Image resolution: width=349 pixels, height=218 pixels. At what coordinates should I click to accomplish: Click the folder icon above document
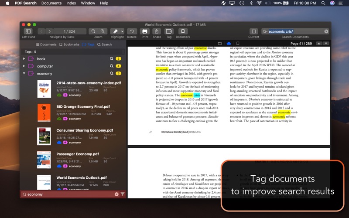coord(220,43)
